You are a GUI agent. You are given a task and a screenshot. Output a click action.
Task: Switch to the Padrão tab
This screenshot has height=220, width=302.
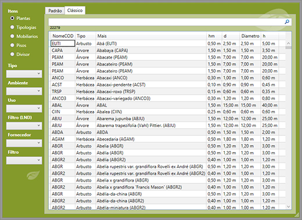click(x=55, y=10)
